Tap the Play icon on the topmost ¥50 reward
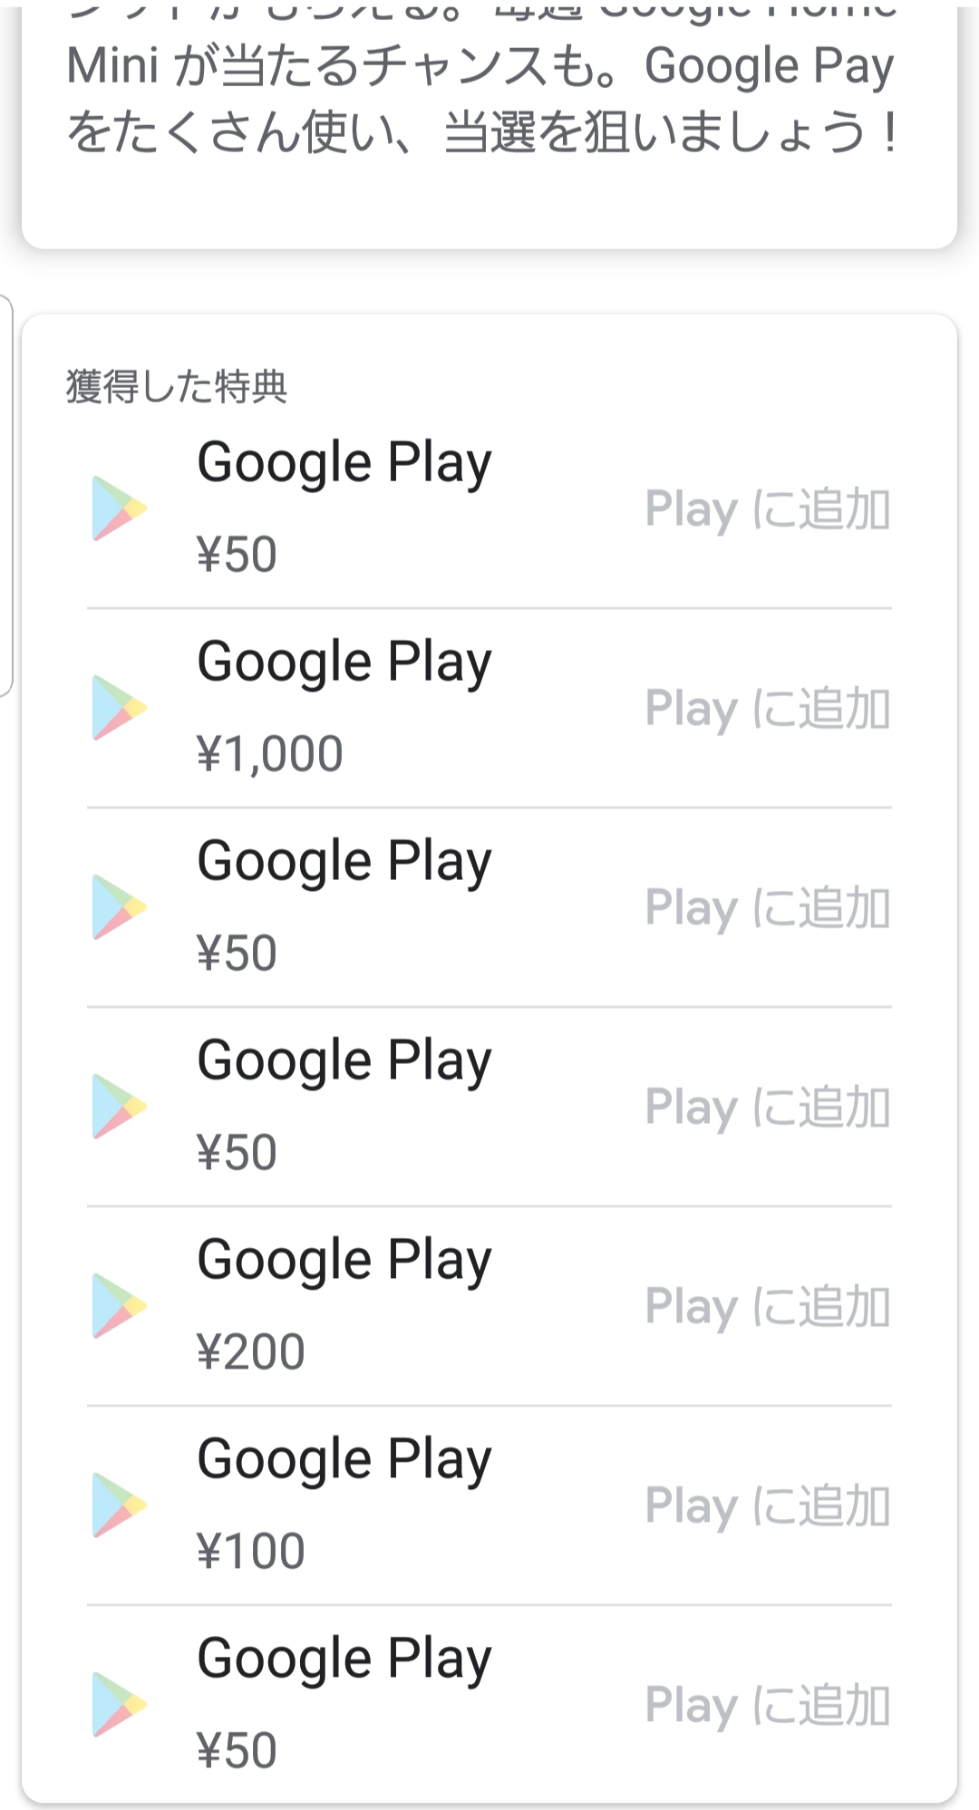The height and width of the screenshot is (1810, 979). tap(119, 508)
